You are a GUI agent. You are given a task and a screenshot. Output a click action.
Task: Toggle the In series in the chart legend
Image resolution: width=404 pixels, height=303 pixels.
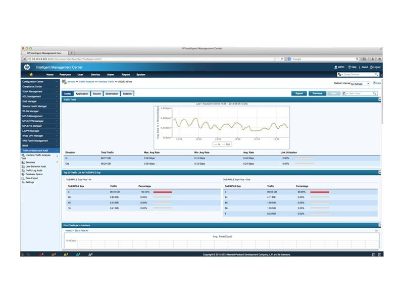[x=217, y=144]
